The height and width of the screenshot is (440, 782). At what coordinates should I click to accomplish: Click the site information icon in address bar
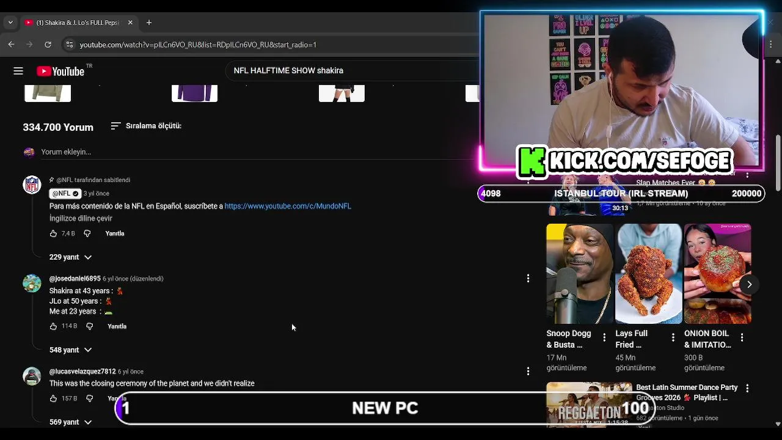click(x=69, y=45)
